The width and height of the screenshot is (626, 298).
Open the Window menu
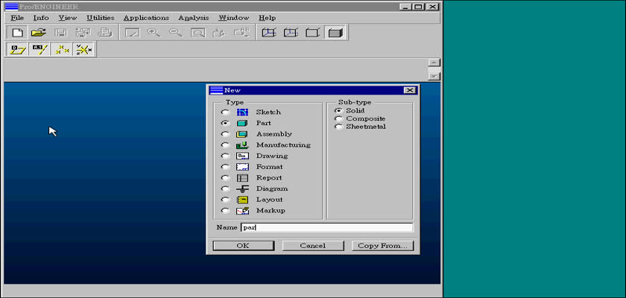click(234, 18)
